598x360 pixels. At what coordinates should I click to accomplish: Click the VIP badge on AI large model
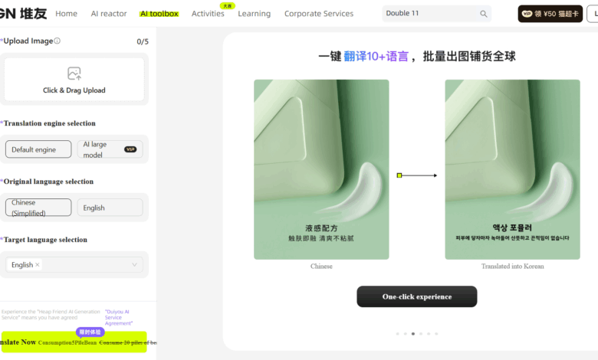coord(130,149)
